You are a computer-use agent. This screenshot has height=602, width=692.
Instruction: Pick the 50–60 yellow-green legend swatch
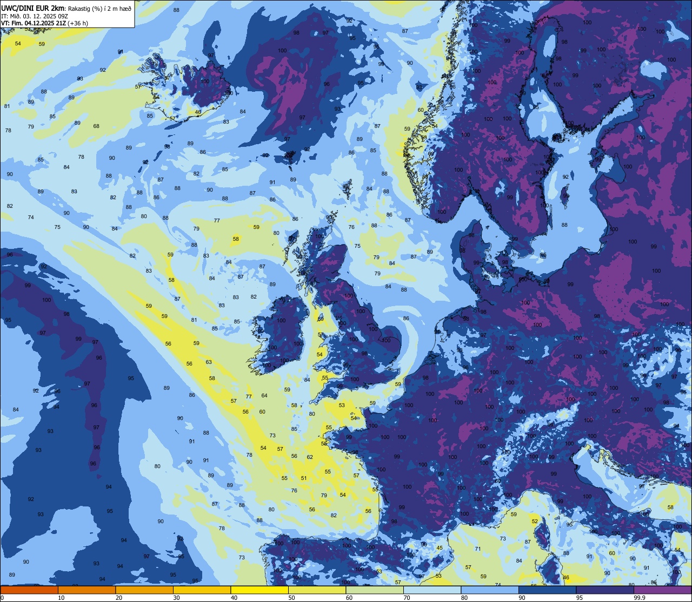coord(317,590)
